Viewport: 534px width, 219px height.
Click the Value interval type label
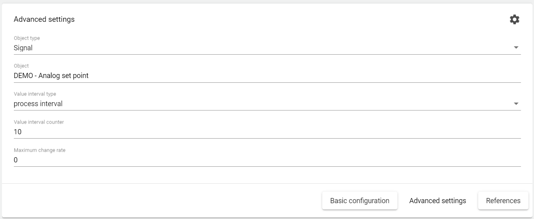tap(35, 94)
